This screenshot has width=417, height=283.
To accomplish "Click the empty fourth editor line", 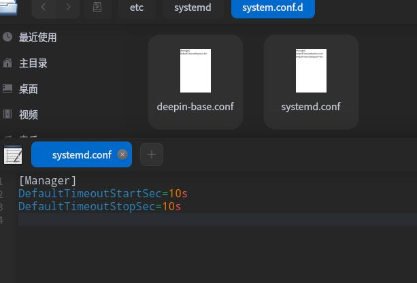I will 218,220.
